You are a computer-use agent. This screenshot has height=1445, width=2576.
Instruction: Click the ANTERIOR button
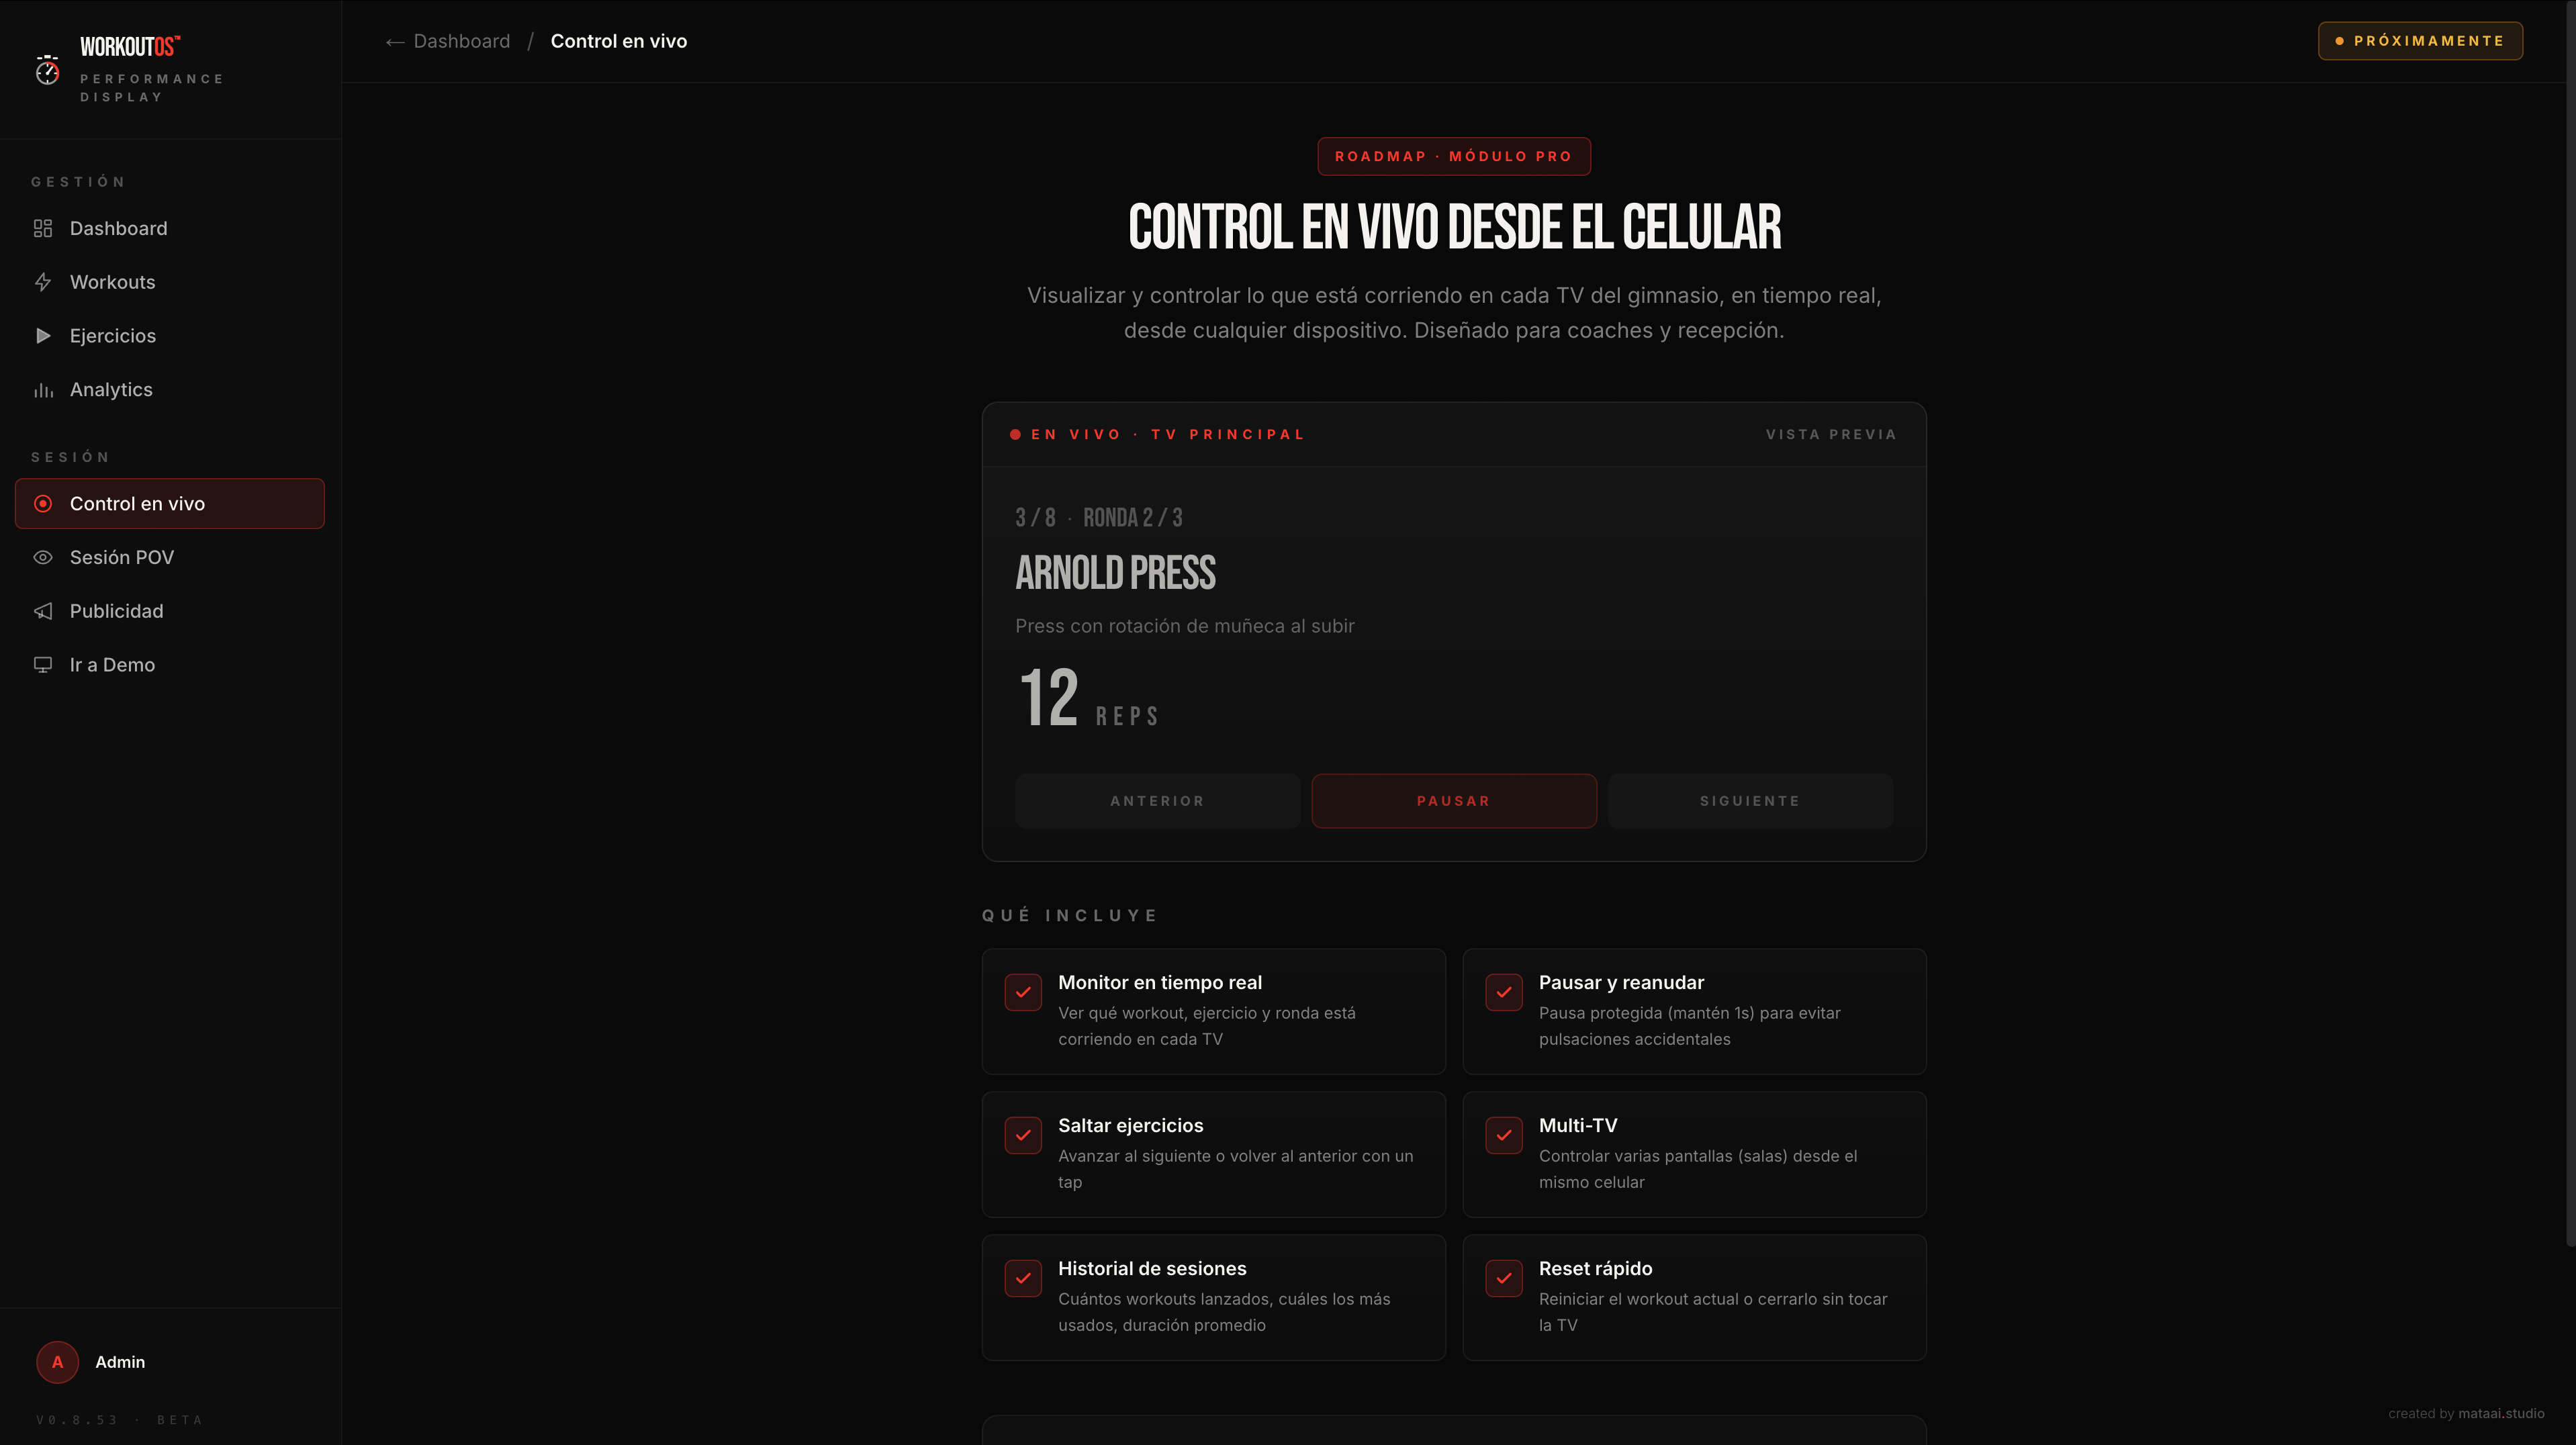pyautogui.click(x=1157, y=801)
